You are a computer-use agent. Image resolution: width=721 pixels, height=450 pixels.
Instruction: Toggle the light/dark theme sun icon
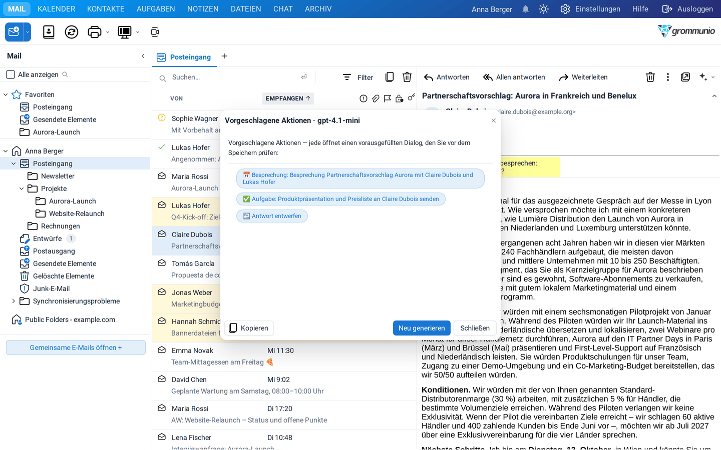click(544, 9)
